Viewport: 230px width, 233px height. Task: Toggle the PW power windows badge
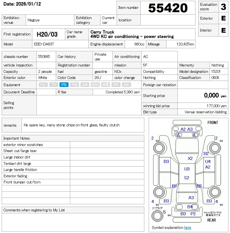(x=74, y=85)
